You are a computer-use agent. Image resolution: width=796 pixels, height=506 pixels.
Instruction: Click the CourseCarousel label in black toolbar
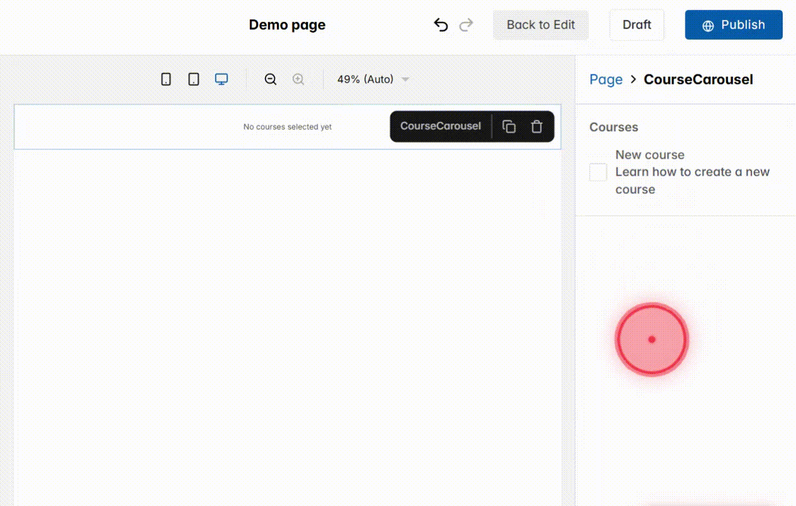441,126
